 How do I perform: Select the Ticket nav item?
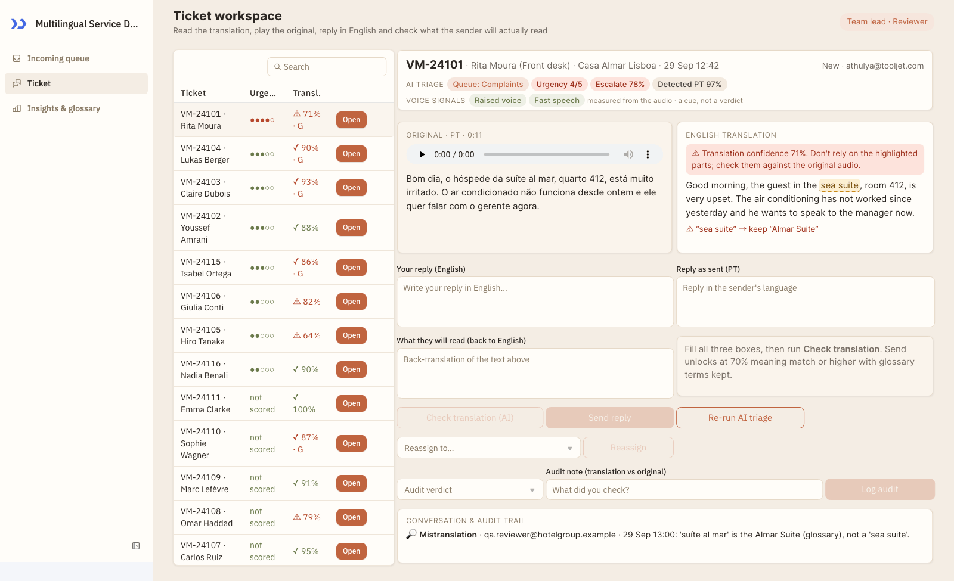[76, 83]
